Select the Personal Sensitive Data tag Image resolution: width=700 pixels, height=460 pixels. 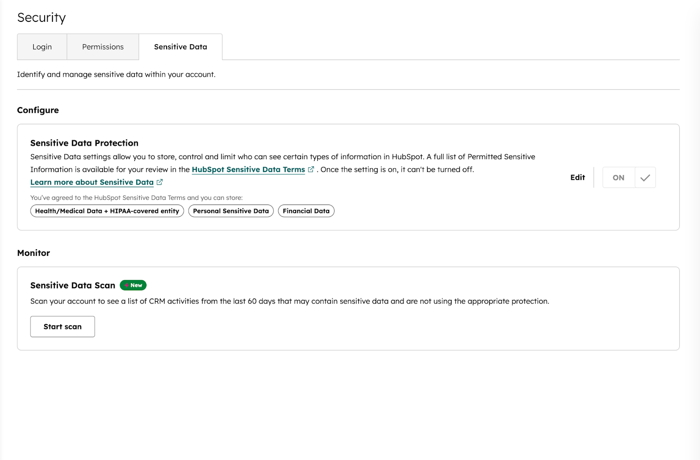pyautogui.click(x=231, y=211)
